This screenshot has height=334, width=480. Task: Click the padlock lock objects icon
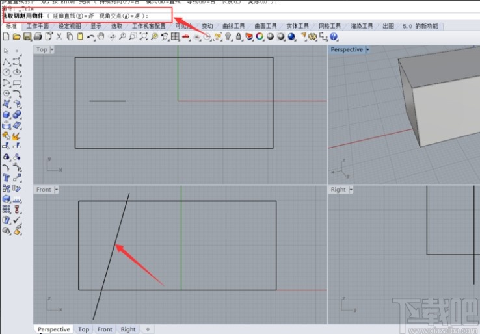pos(239,37)
